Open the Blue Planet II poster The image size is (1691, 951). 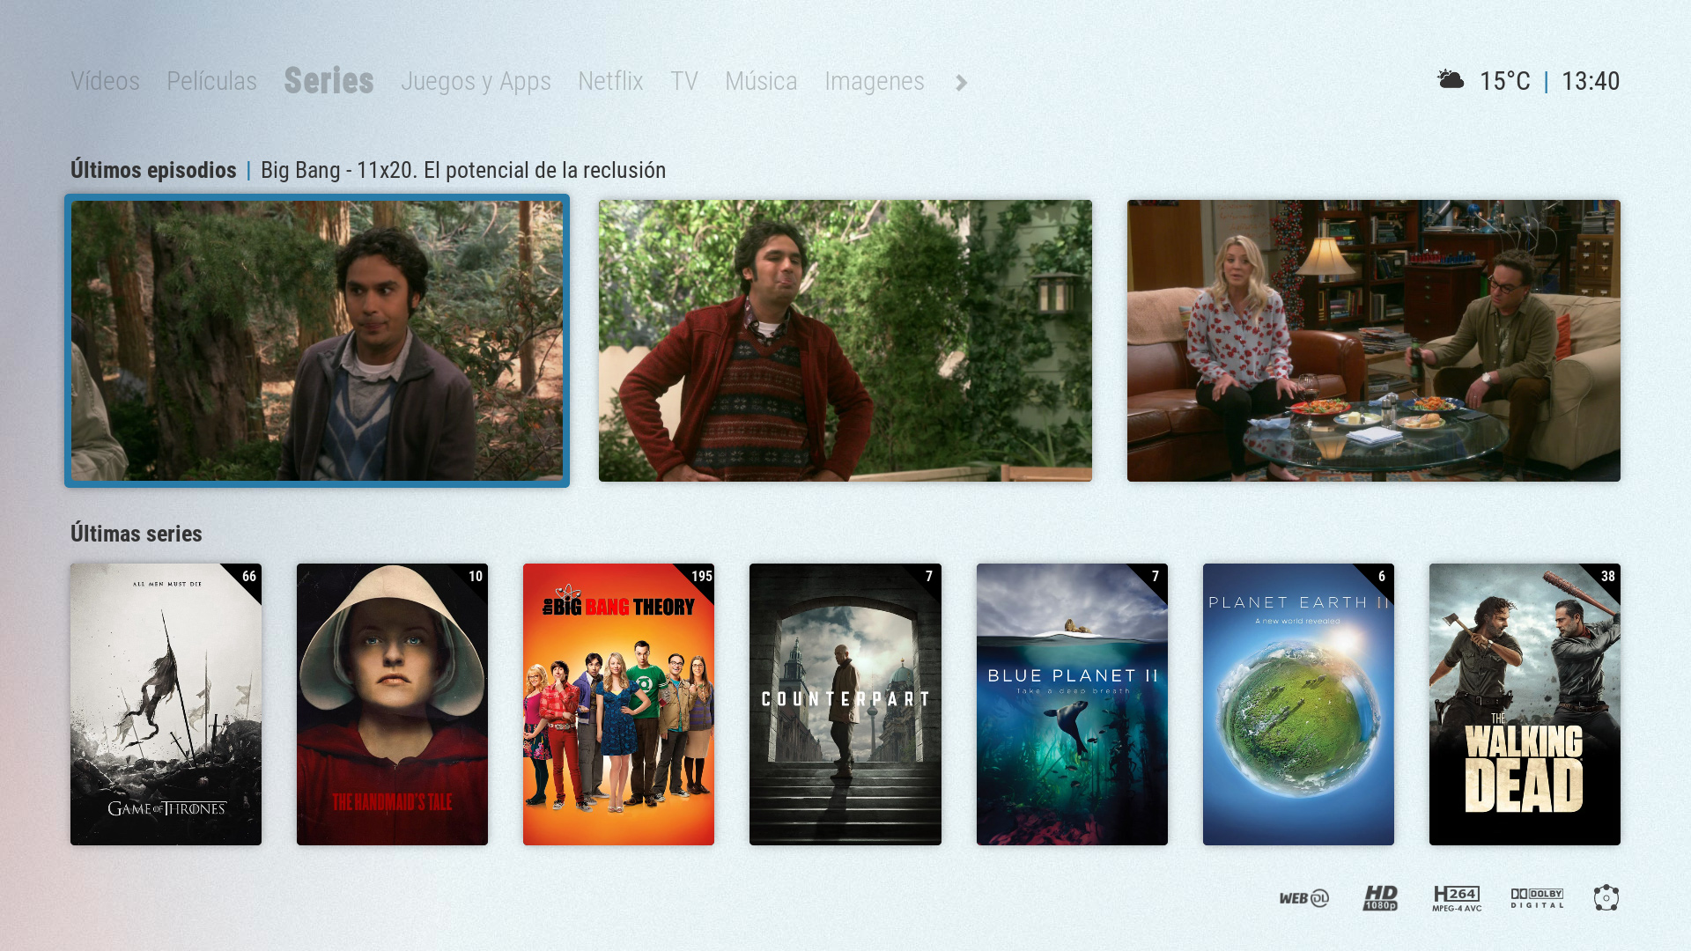[1072, 704]
